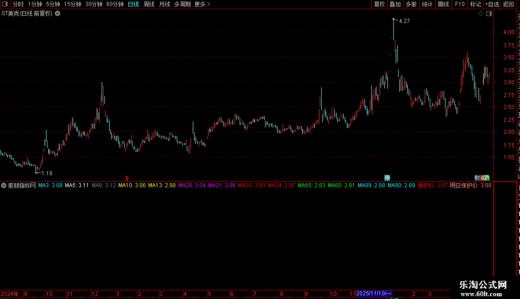
Task: Click the diamond icon above the chart
Action: pyautogui.click(x=480, y=14)
